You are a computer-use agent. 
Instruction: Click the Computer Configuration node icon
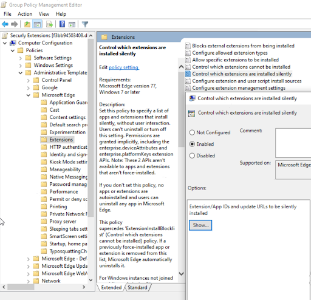[x=13, y=43]
